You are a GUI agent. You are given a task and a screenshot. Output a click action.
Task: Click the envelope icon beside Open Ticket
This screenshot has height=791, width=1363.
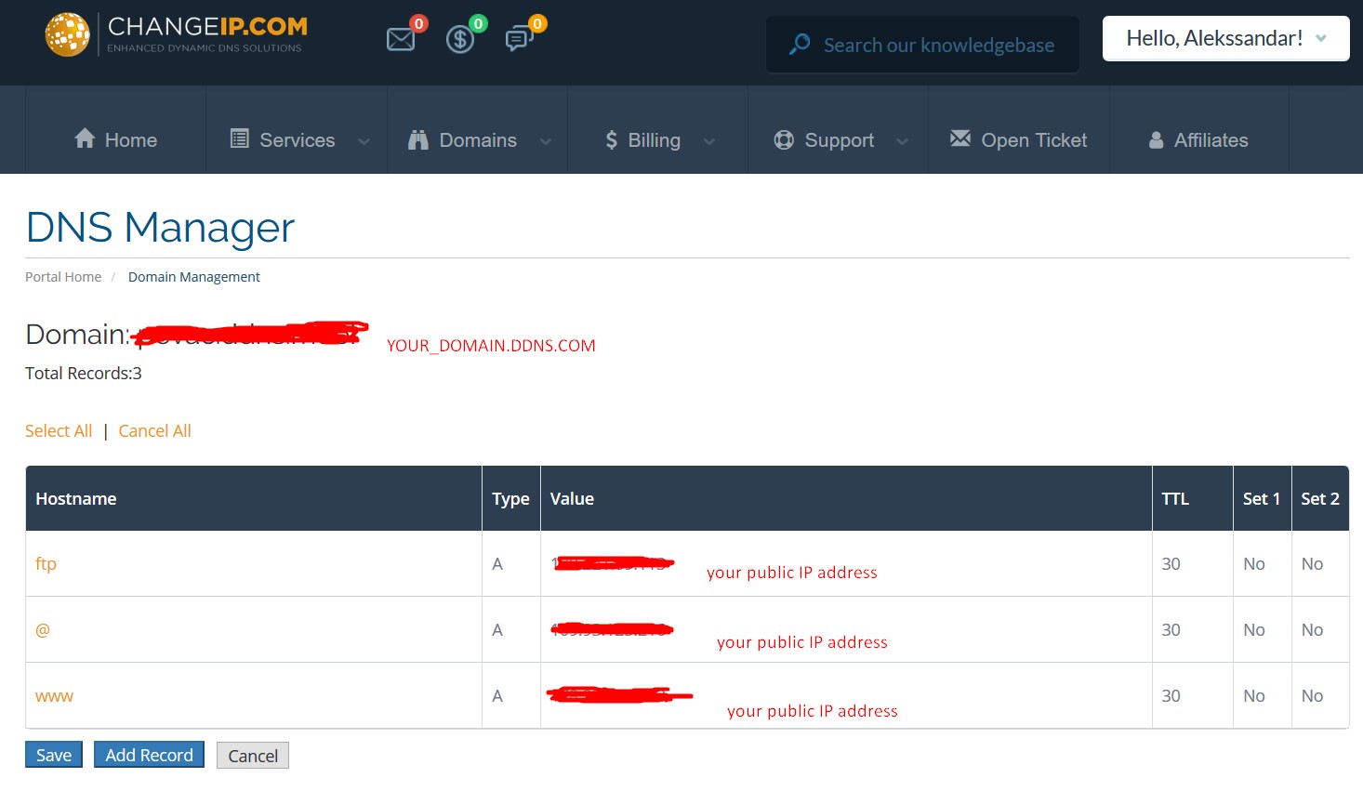pyautogui.click(x=959, y=138)
